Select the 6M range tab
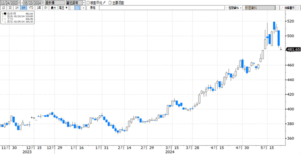 point(23,8)
